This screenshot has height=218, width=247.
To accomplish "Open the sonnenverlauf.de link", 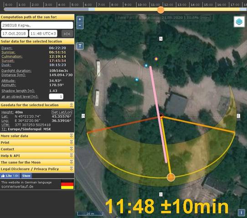I will click(x=17, y=187).
